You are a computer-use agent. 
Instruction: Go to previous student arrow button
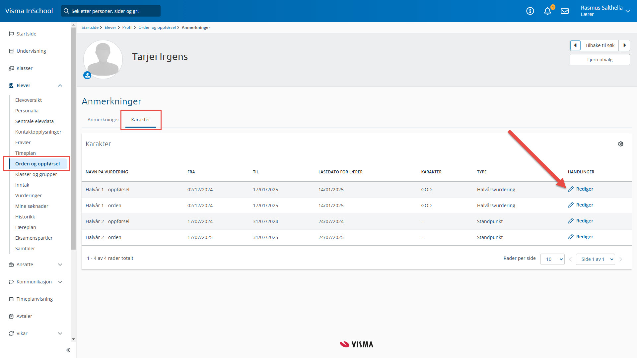[575, 45]
